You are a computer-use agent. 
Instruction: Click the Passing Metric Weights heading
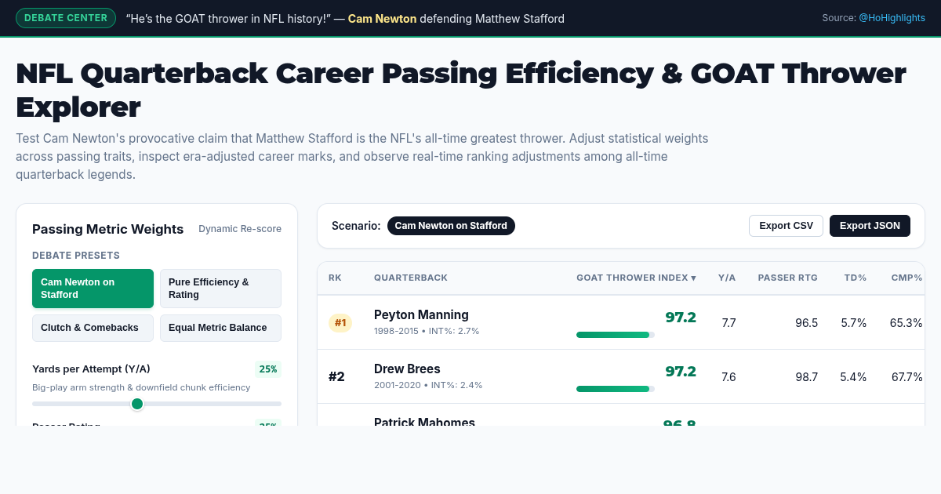click(x=107, y=229)
